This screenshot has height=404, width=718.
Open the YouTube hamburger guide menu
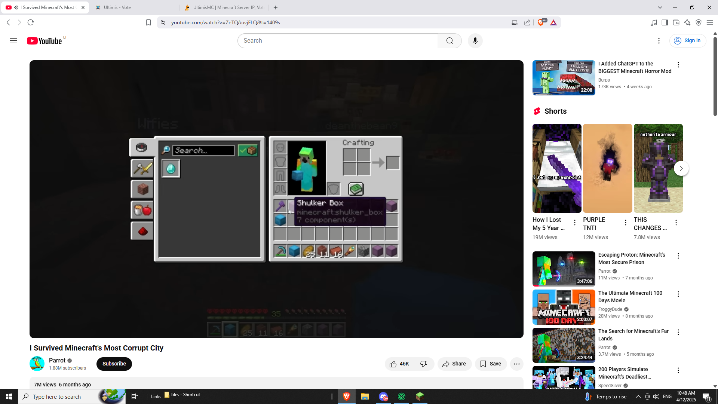[x=13, y=41]
